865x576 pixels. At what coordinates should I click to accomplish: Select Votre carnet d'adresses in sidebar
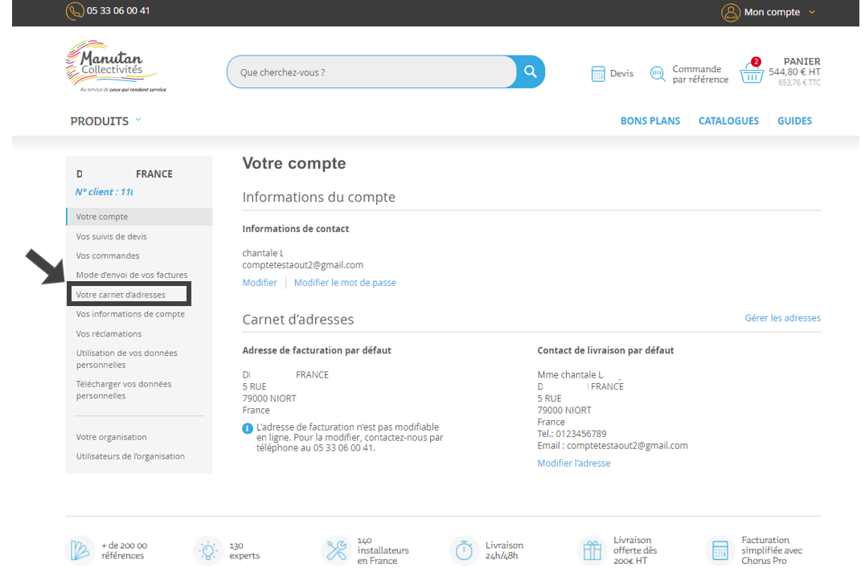(x=121, y=295)
